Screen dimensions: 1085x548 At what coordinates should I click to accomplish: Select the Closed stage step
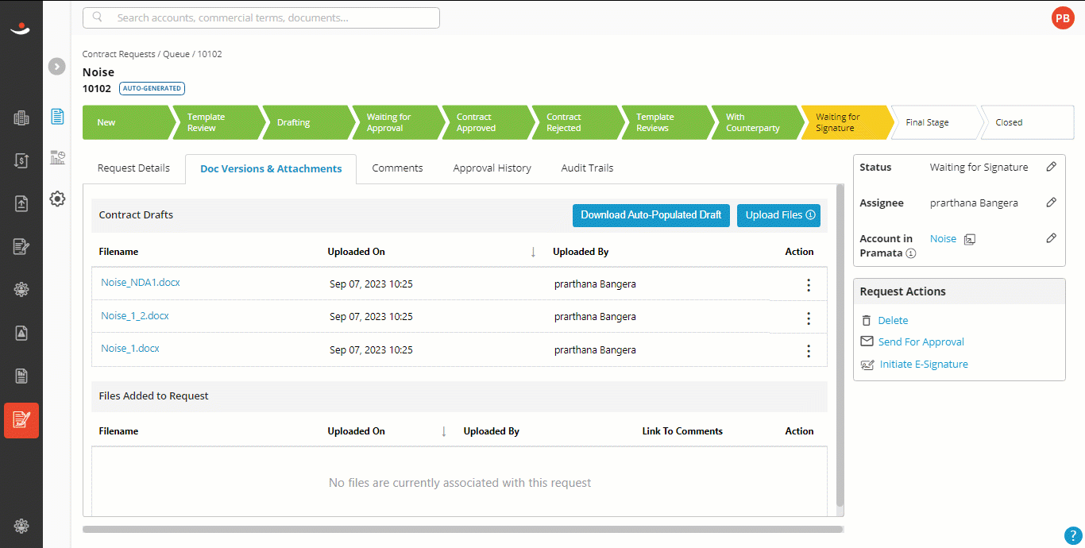pyautogui.click(x=1028, y=122)
